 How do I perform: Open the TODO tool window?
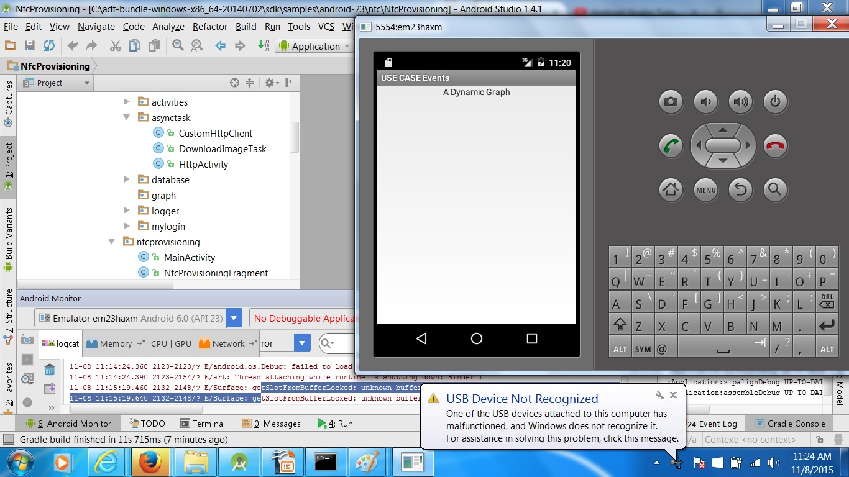(x=147, y=424)
